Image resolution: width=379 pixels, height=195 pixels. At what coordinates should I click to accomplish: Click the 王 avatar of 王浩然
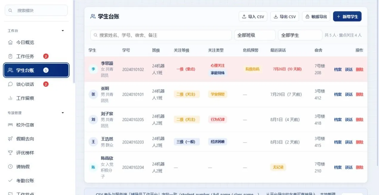[x=93, y=142]
